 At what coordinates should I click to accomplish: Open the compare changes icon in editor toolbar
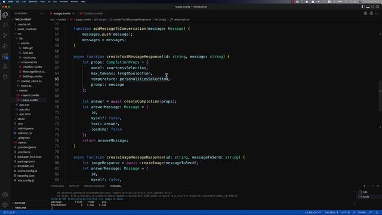pyautogui.click(x=365, y=13)
